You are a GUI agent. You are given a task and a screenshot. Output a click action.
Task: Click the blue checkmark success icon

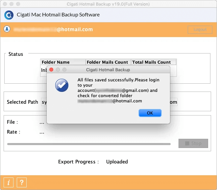[x=62, y=85]
